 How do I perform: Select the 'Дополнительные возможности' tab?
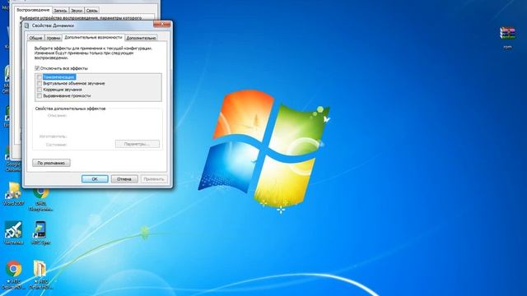click(93, 37)
